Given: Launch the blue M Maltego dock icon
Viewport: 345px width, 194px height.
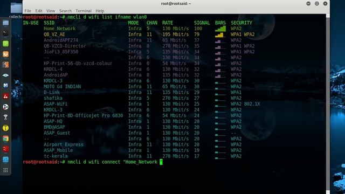Looking at the screenshot, I should [5, 86].
